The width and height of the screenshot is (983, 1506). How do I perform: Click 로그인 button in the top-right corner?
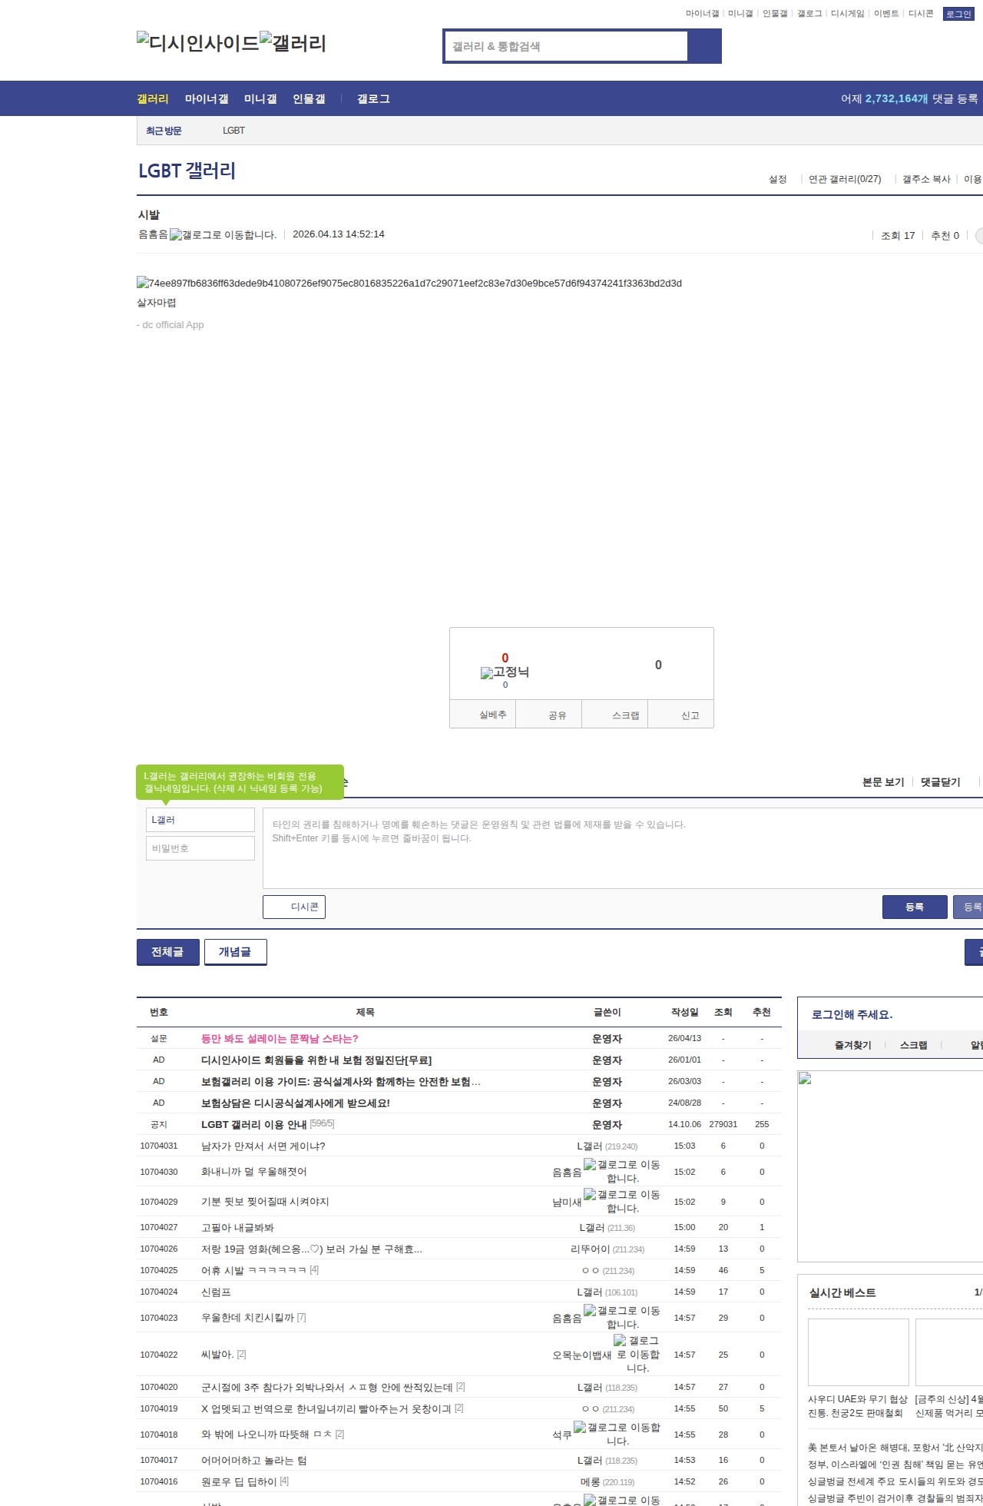pyautogui.click(x=958, y=14)
